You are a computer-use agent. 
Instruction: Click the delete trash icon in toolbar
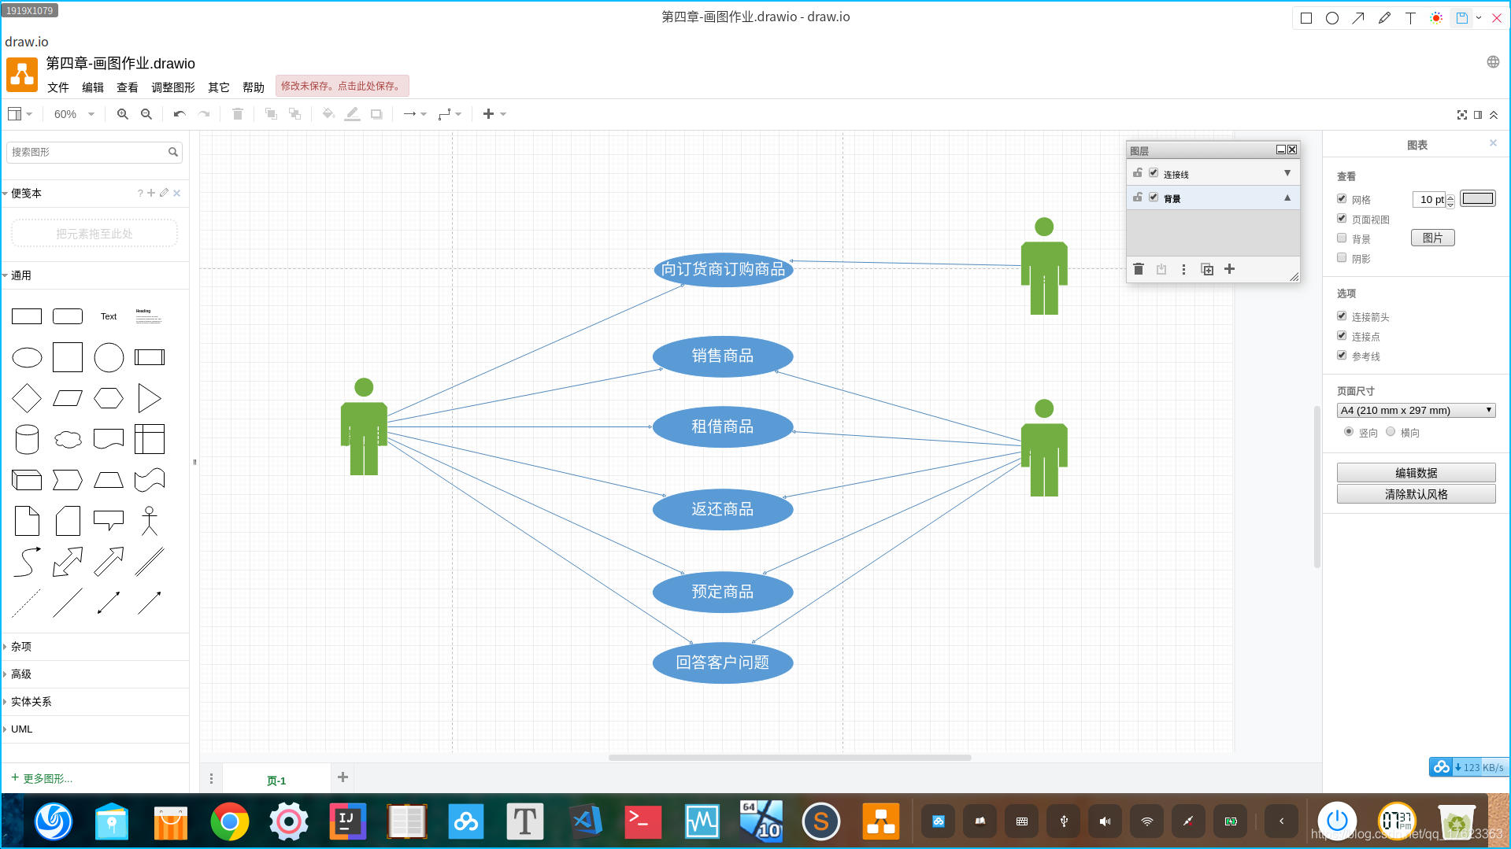tap(237, 114)
